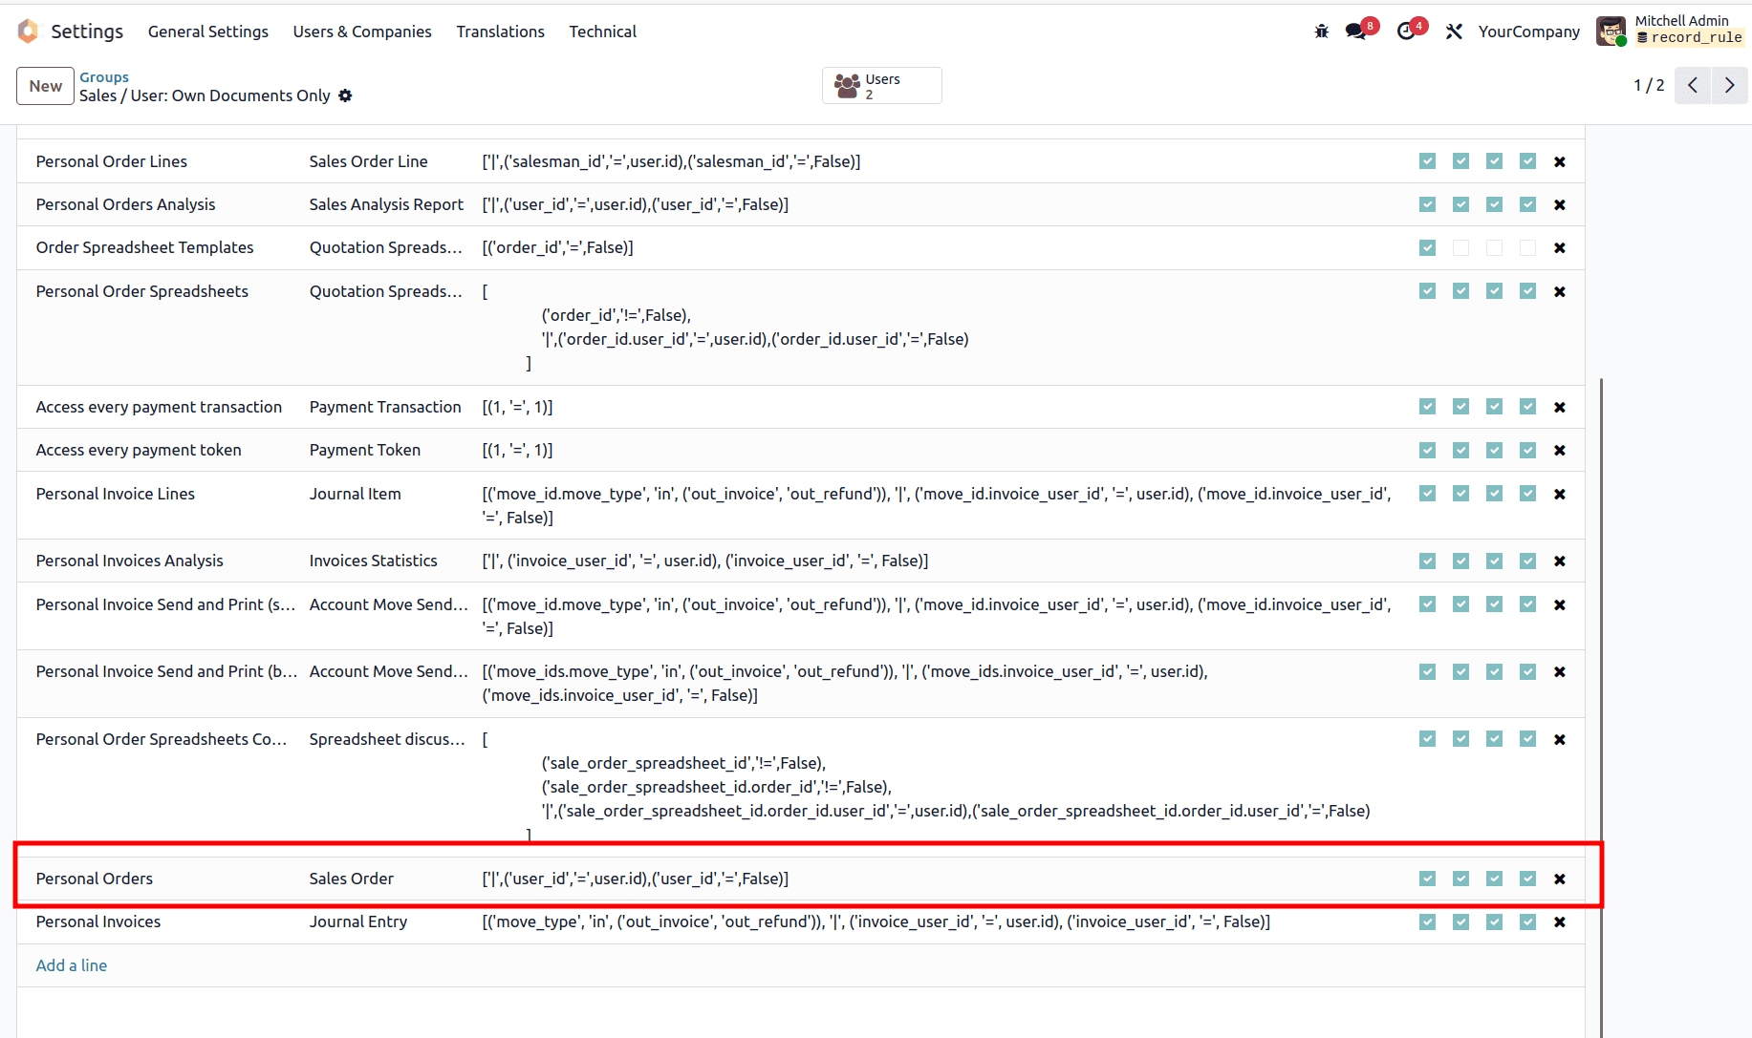1752x1038 pixels.
Task: Open the Users & Companies menu
Action: 362,32
